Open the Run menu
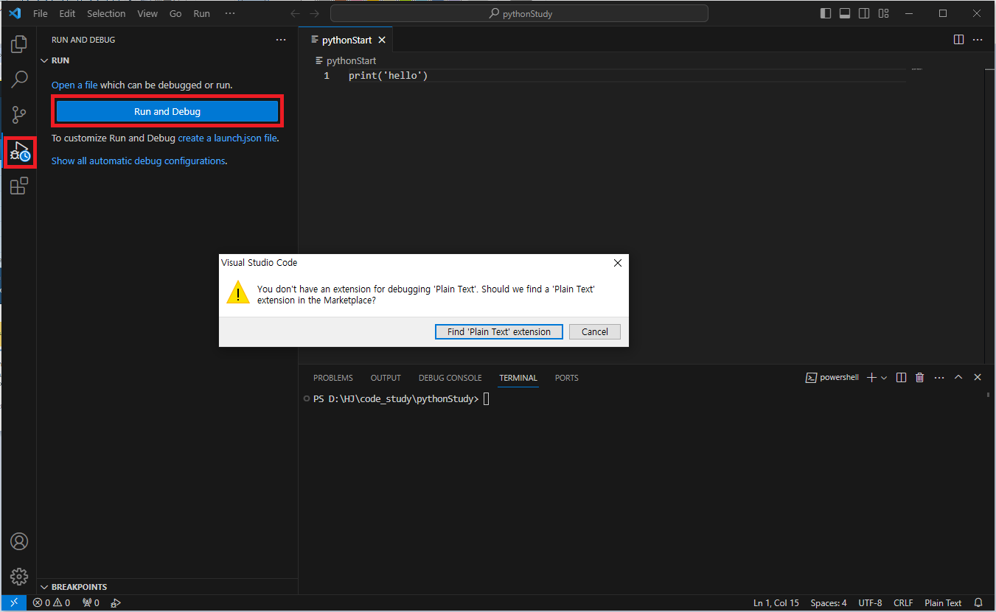996x612 pixels. (201, 13)
